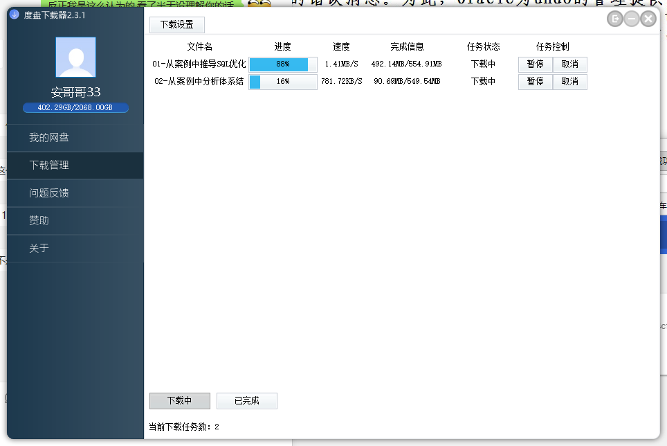The width and height of the screenshot is (667, 446).
Task: Click the app logo icon in title bar
Action: click(15, 15)
